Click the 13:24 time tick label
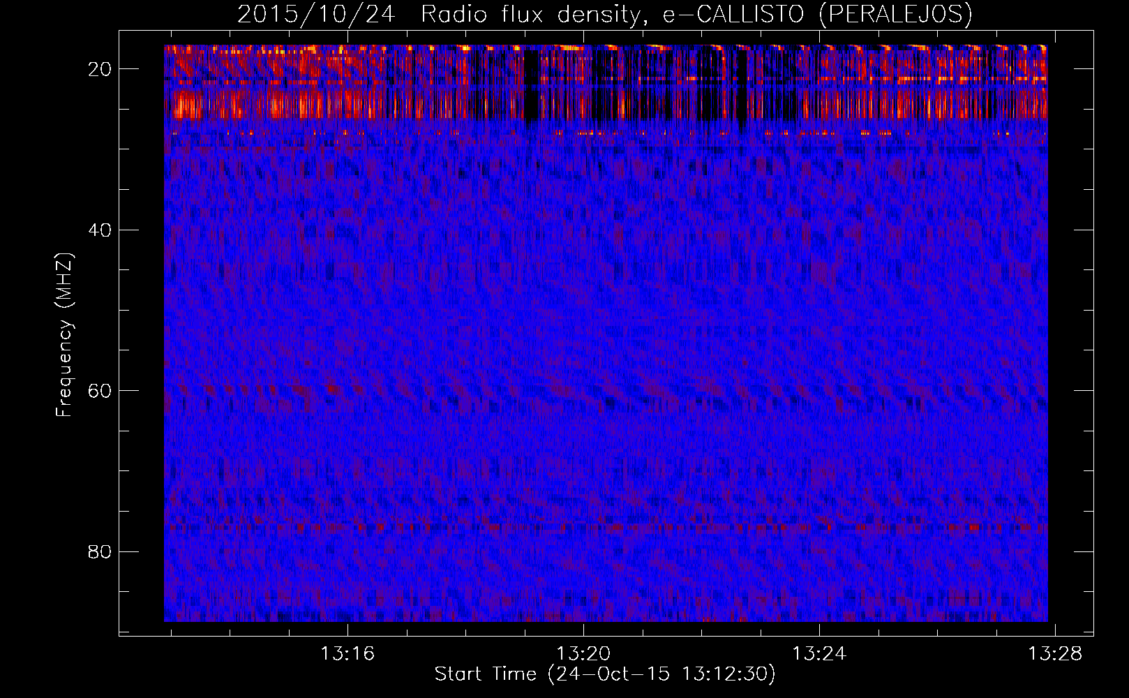Screen dimensions: 1129x698 point(818,653)
